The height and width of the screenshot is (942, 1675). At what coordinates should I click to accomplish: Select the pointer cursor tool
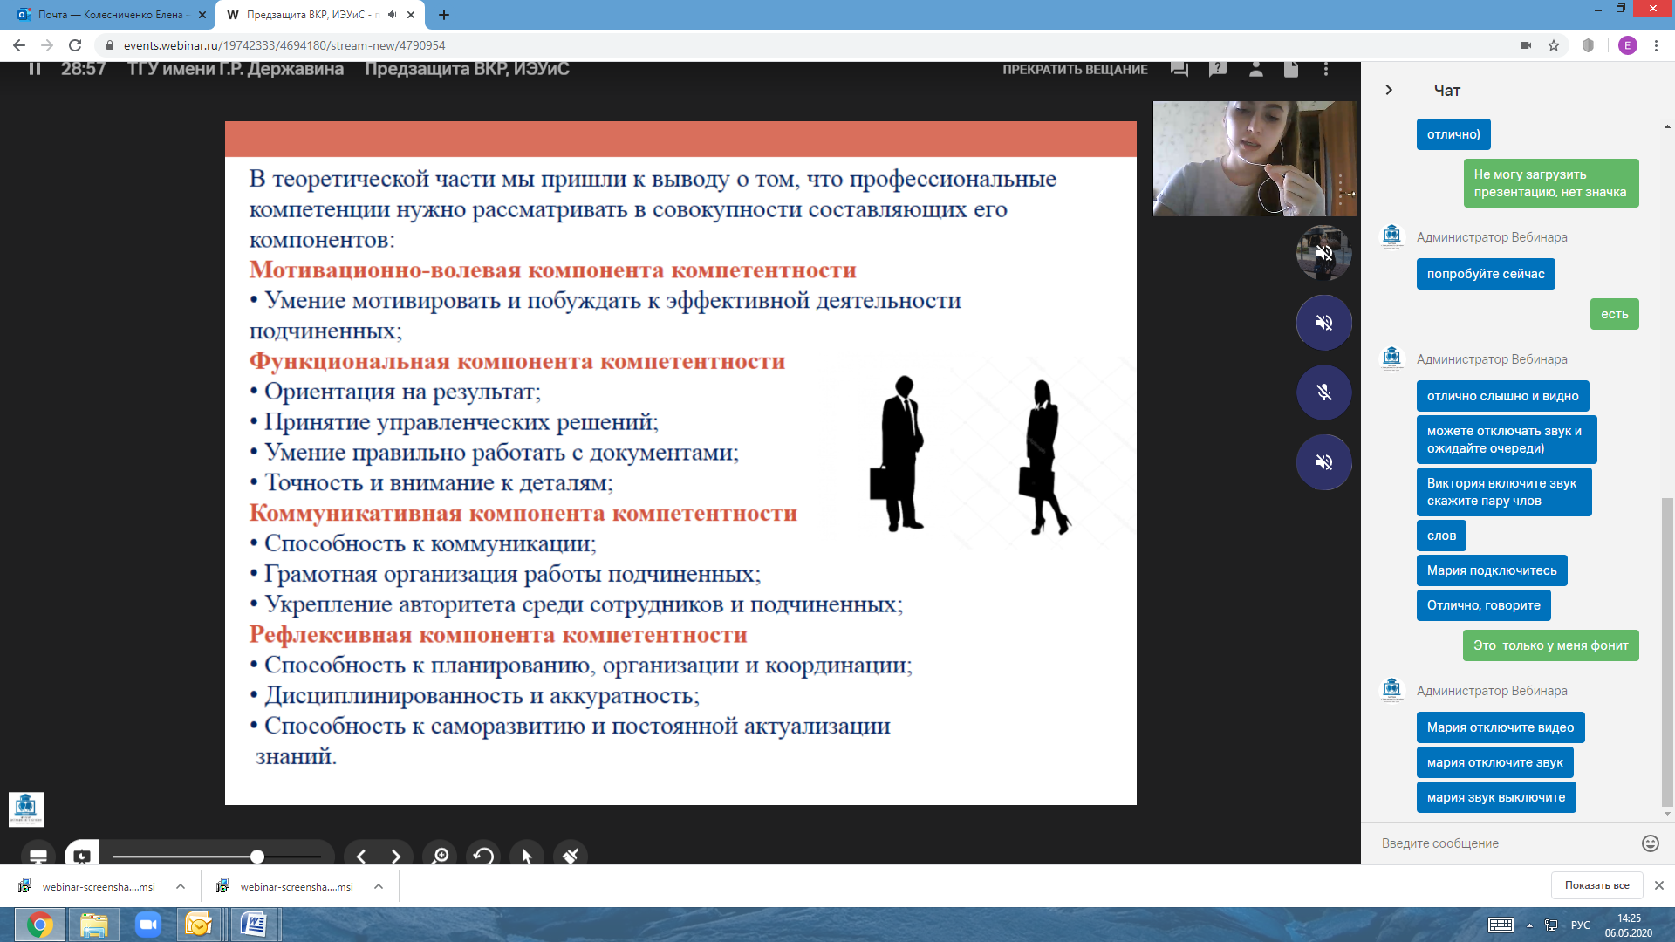tap(527, 857)
